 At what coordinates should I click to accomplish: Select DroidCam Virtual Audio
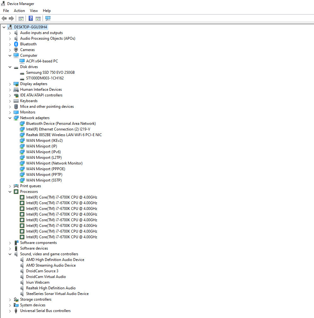pos(46,277)
